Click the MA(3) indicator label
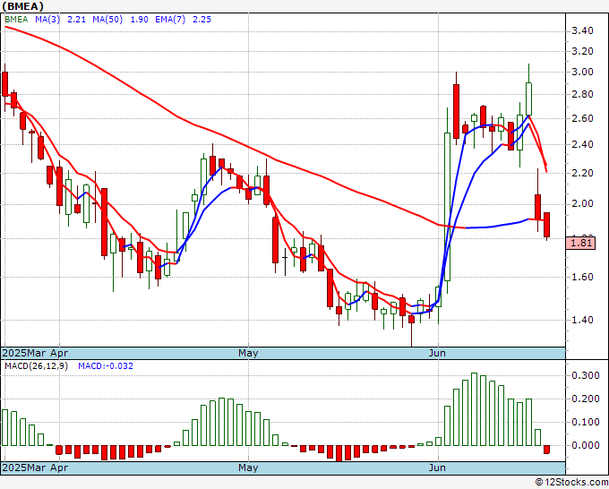 click(47, 20)
